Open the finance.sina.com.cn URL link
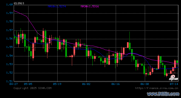Viewport: 181px width, 98px height. coord(157,88)
